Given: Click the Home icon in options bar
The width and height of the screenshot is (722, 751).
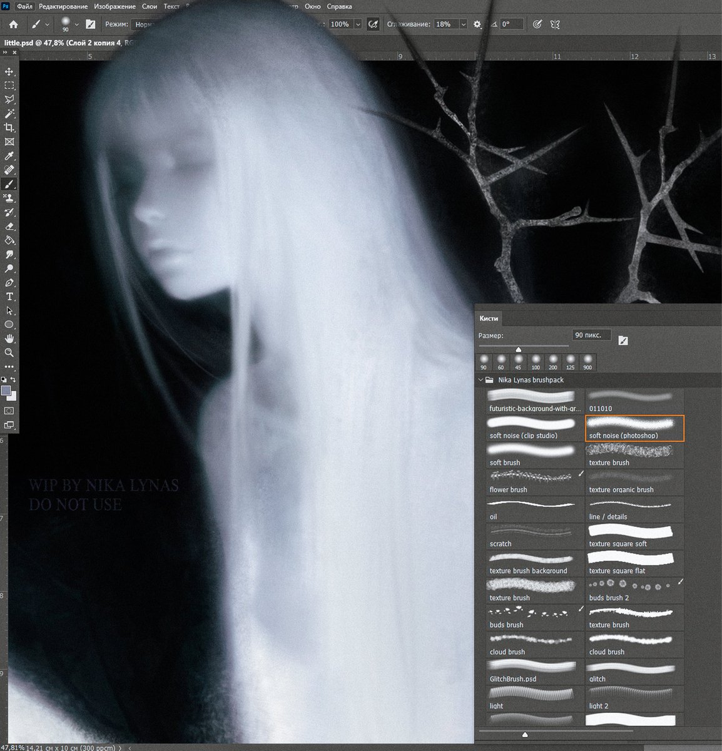Looking at the screenshot, I should point(13,24).
